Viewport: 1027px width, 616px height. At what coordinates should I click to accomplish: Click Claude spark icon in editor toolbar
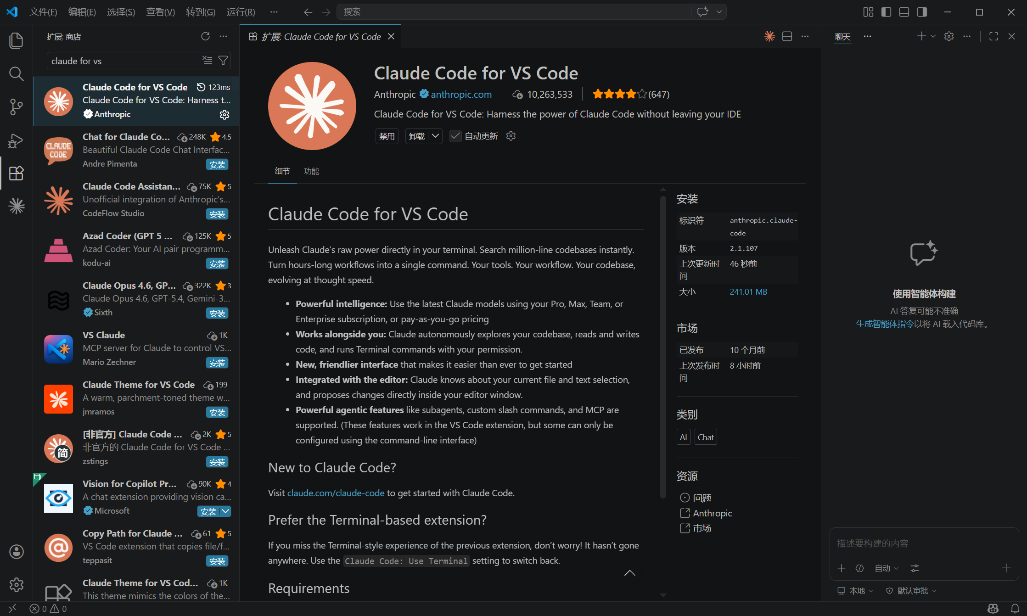pyautogui.click(x=769, y=36)
